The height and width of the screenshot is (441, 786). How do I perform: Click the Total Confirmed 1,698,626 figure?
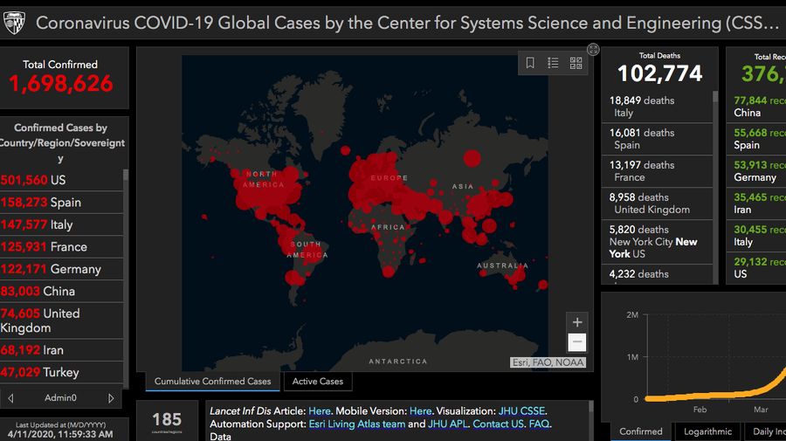pos(60,84)
